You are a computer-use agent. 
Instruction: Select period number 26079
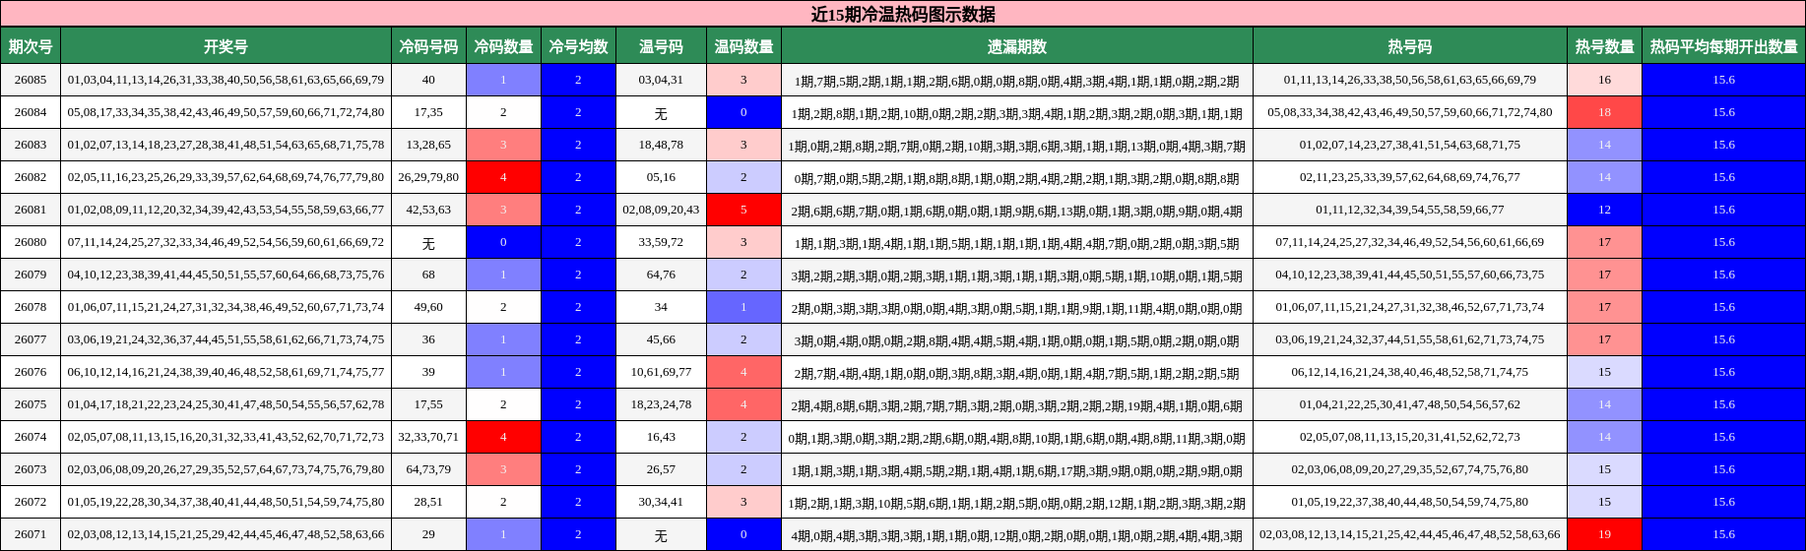31,275
